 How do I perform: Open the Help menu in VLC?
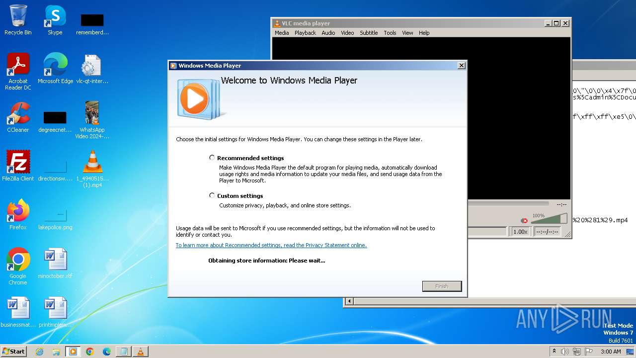click(x=424, y=33)
